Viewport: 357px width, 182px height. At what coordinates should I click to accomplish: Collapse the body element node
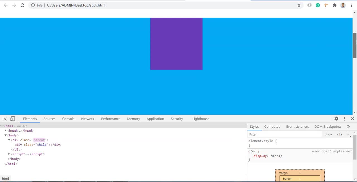[x=6, y=135]
